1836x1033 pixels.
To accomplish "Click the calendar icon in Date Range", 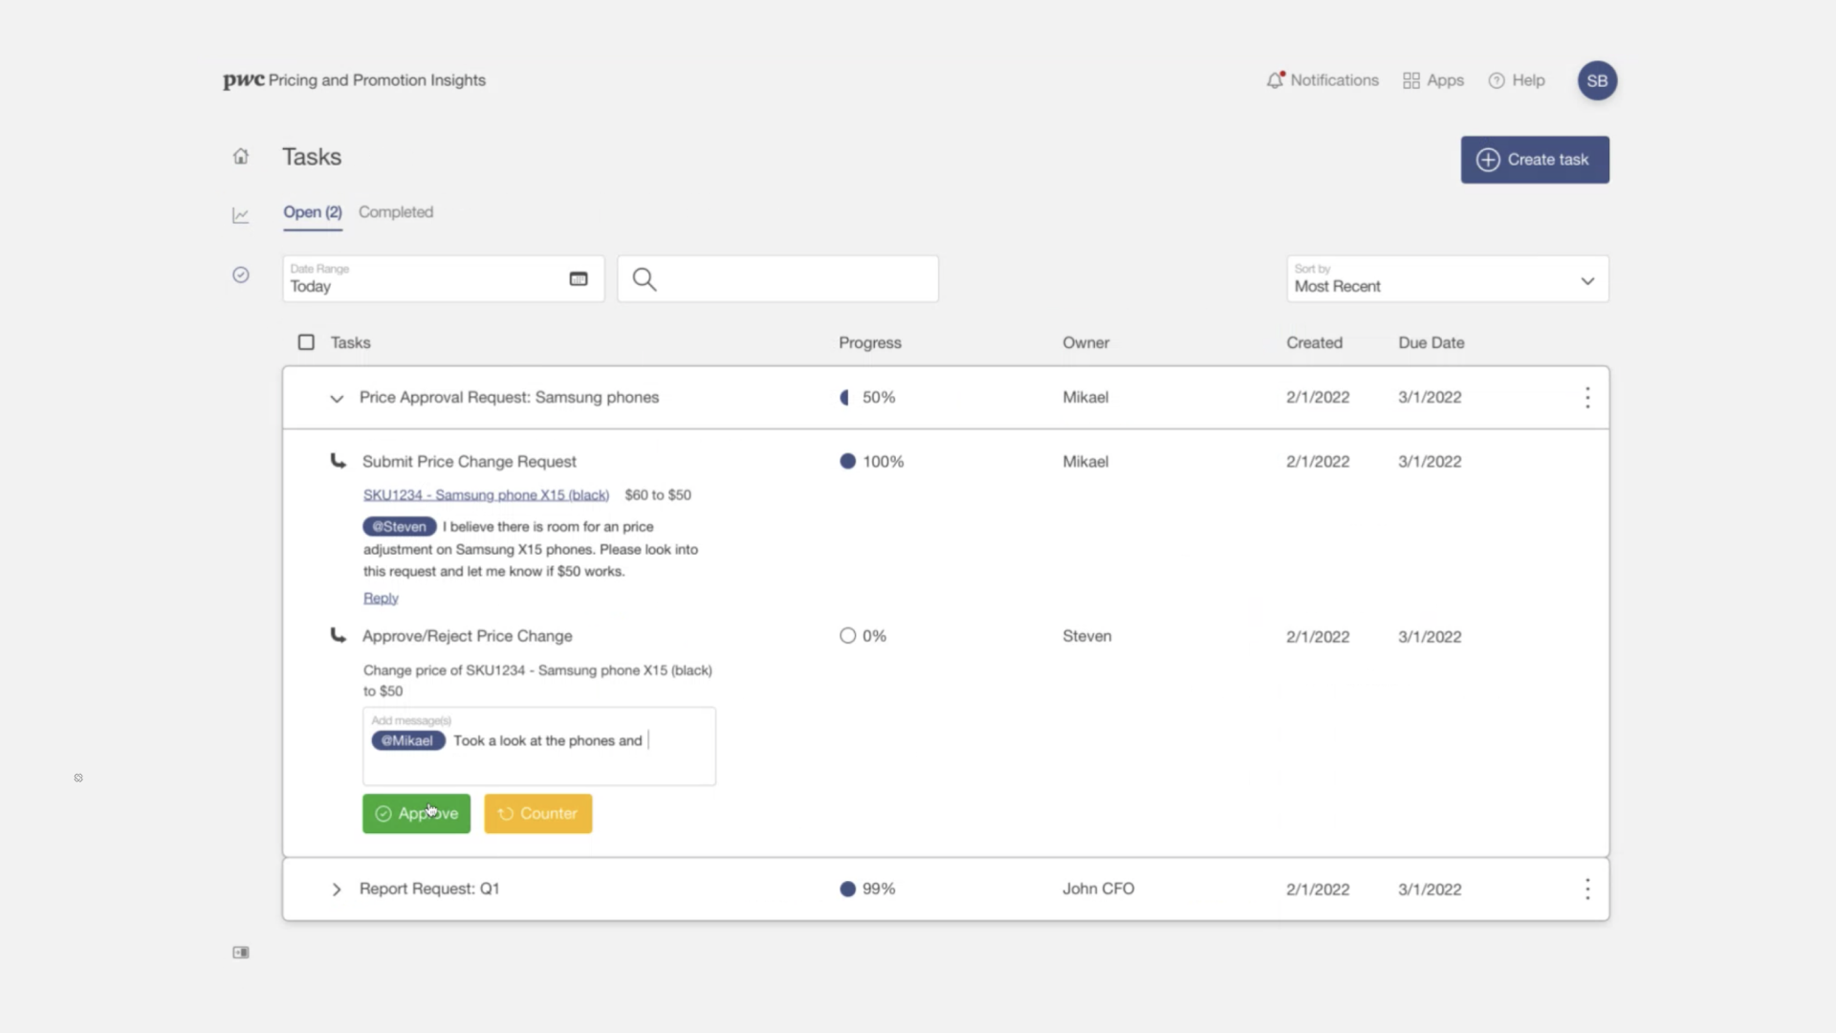I will click(x=579, y=279).
